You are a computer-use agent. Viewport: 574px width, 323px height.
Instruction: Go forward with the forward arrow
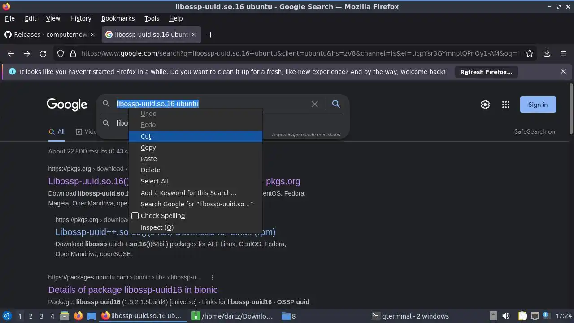tap(27, 53)
